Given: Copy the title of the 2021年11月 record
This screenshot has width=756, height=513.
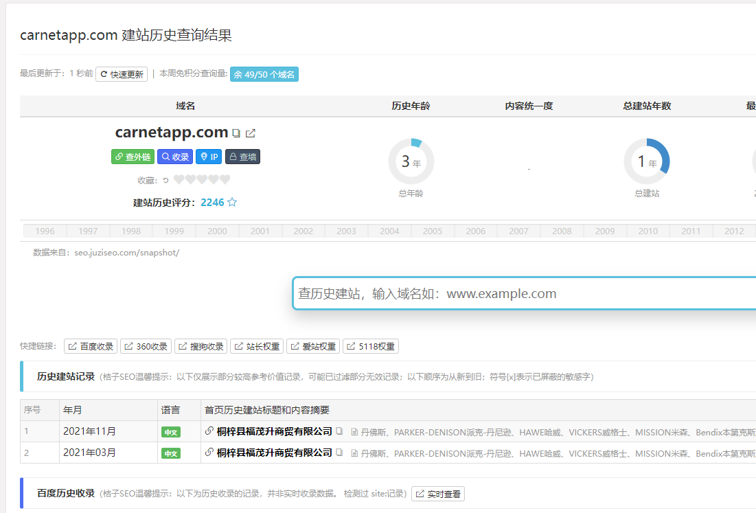Looking at the screenshot, I should (x=339, y=431).
